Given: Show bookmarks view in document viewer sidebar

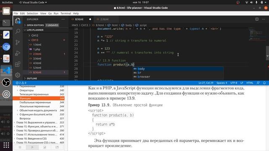Looking at the screenshot, I should [57, 147].
